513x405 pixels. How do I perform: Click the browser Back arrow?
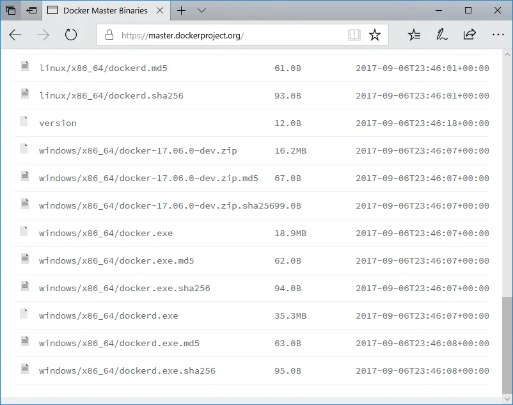15,35
